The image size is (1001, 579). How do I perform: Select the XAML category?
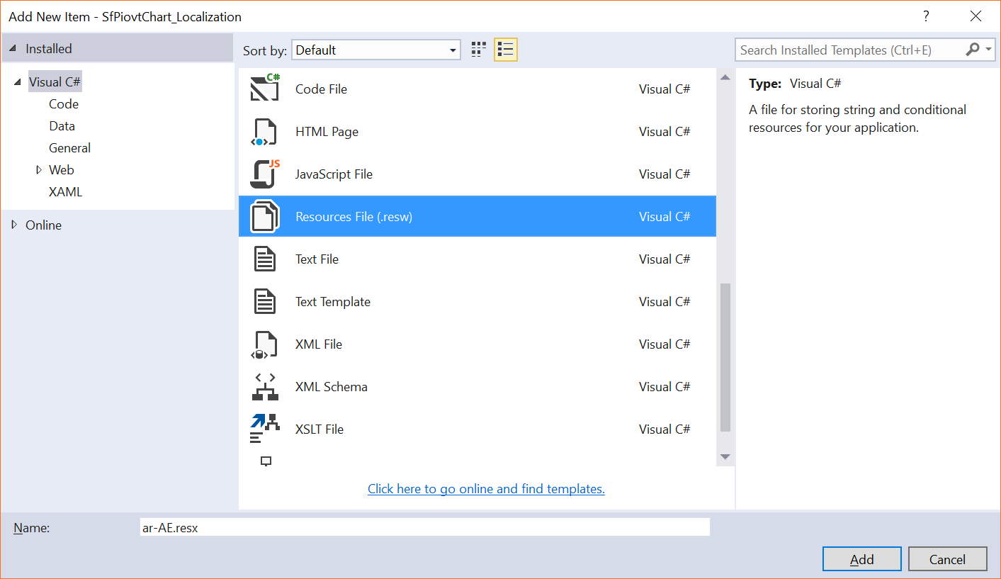tap(66, 191)
